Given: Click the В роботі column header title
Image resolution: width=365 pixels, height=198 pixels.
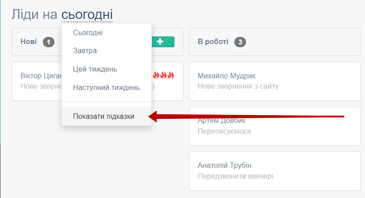Looking at the screenshot, I should (x=213, y=41).
